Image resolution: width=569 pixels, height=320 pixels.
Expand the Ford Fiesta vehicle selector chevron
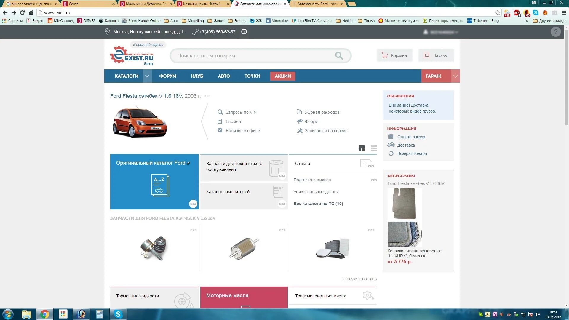(207, 96)
